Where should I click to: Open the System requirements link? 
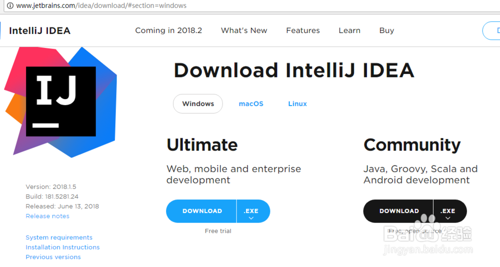(x=59, y=237)
